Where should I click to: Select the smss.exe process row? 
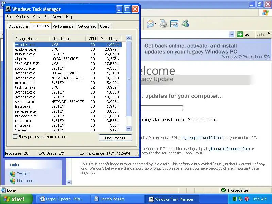68,125
